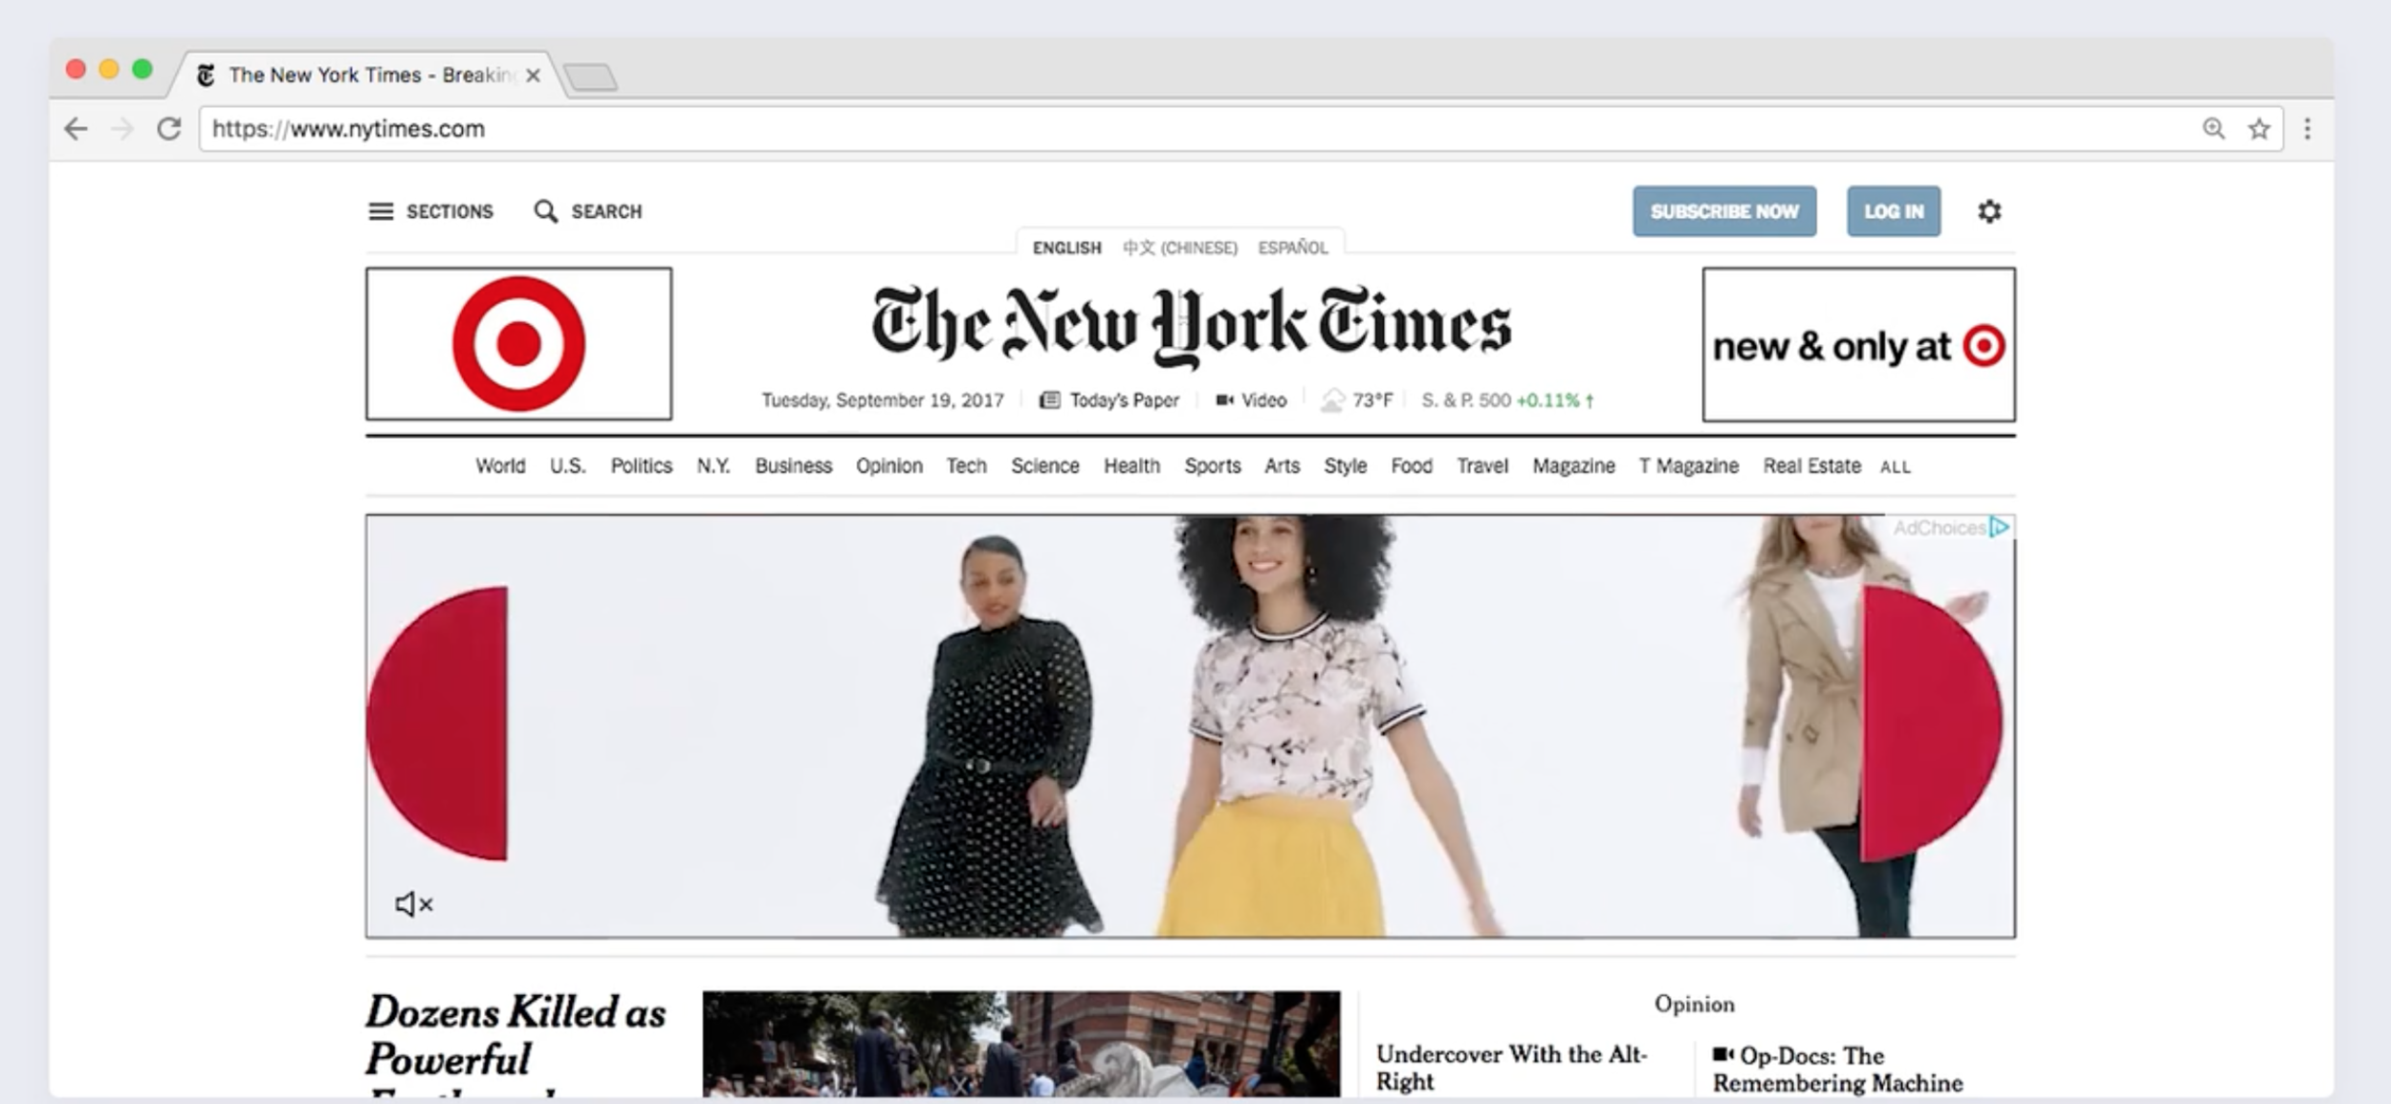Click the lead story photo thumbnail
The height and width of the screenshot is (1104, 2391).
coord(1021,1044)
